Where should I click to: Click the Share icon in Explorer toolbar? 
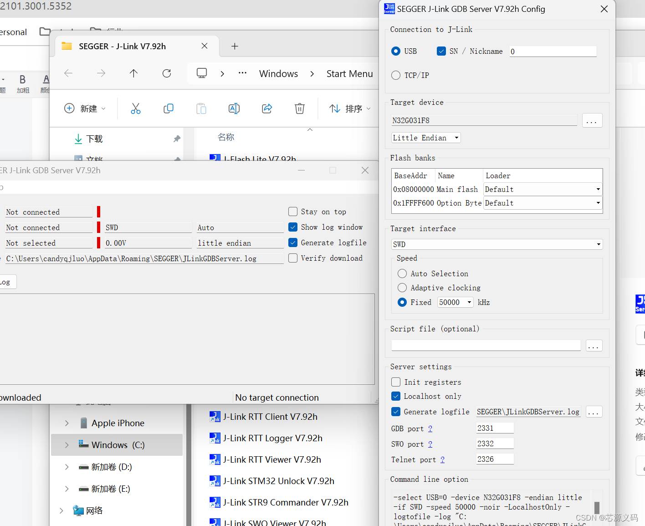pyautogui.click(x=267, y=108)
